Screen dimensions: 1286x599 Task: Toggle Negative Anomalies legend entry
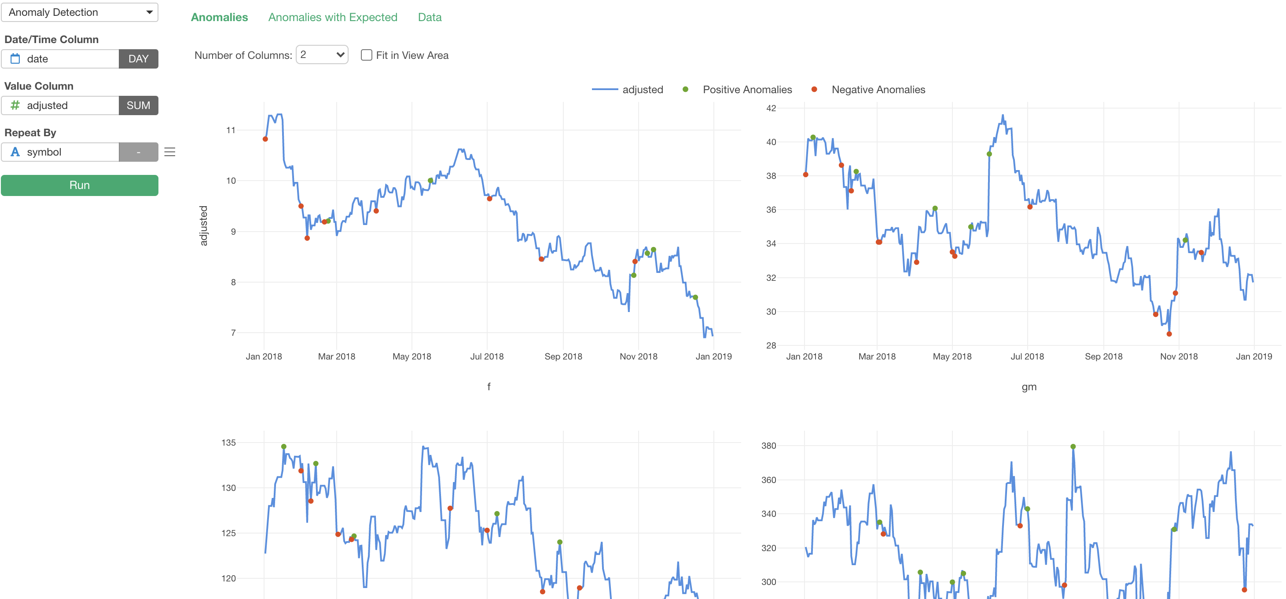(868, 90)
